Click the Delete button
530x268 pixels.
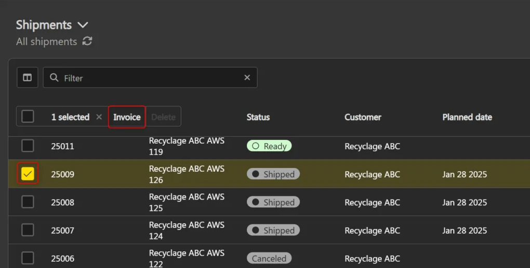click(163, 117)
